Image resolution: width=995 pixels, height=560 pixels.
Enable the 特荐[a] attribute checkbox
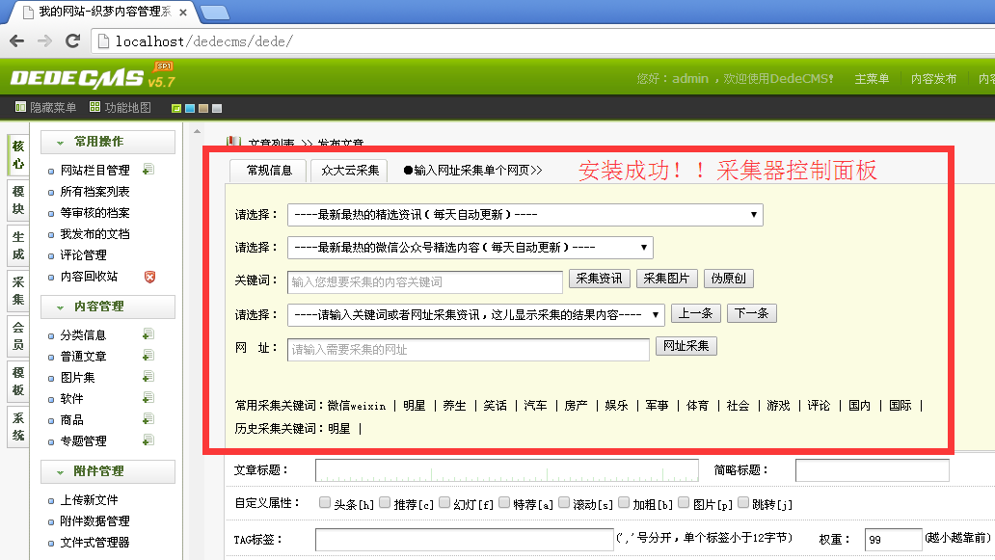[x=504, y=503]
